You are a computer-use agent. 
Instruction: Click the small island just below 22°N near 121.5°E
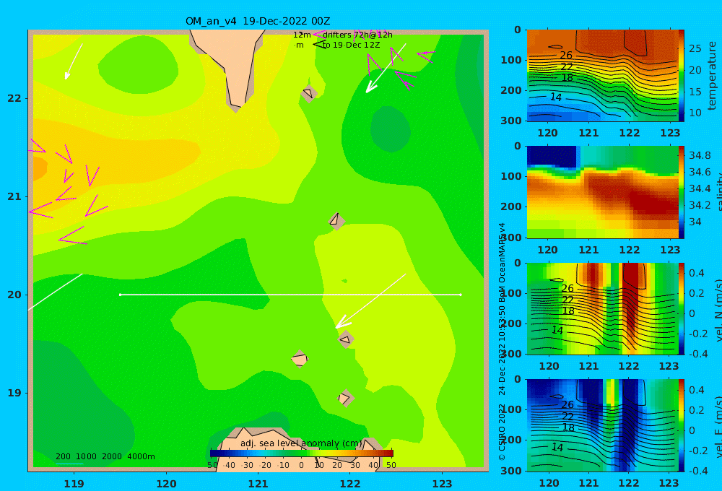[x=308, y=93]
